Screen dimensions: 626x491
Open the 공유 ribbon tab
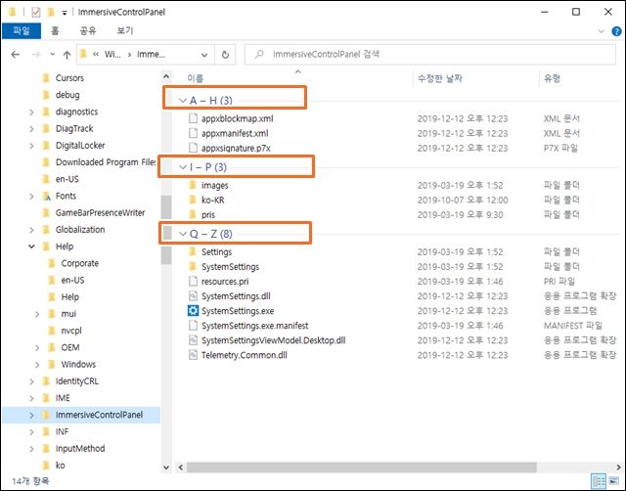(88, 30)
